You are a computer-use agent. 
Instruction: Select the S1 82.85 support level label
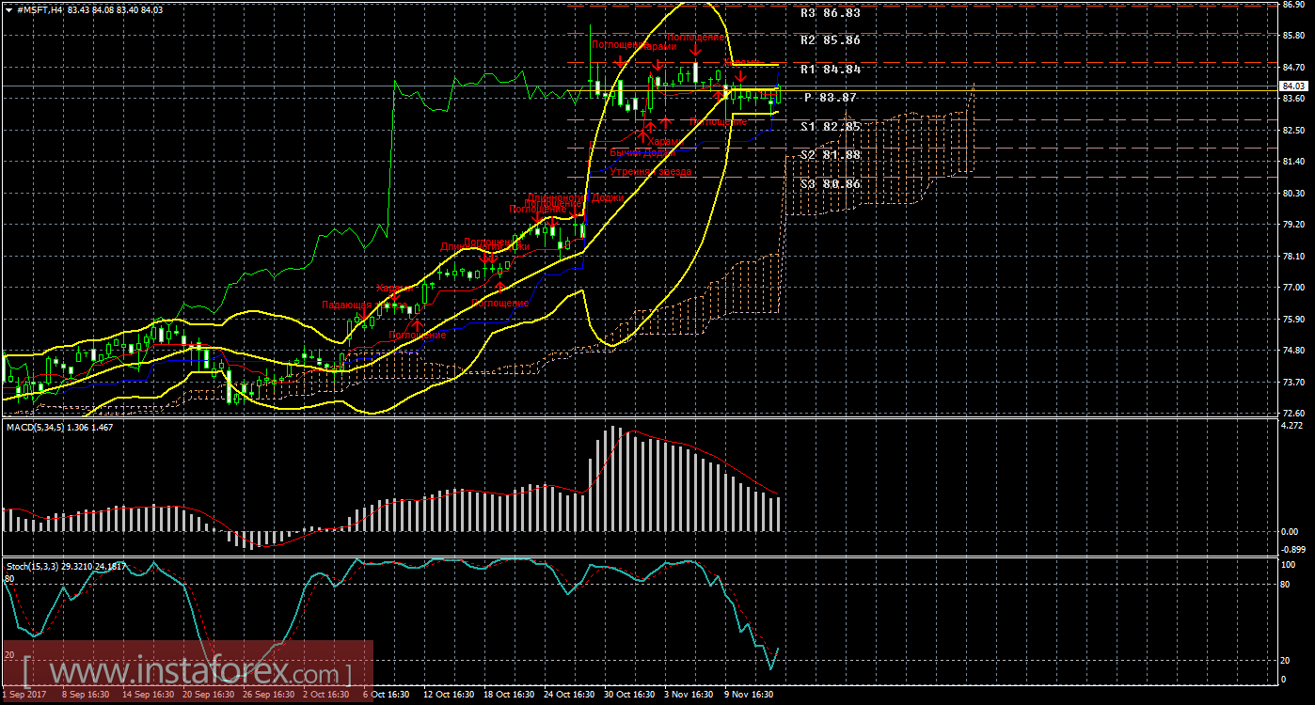pos(830,127)
